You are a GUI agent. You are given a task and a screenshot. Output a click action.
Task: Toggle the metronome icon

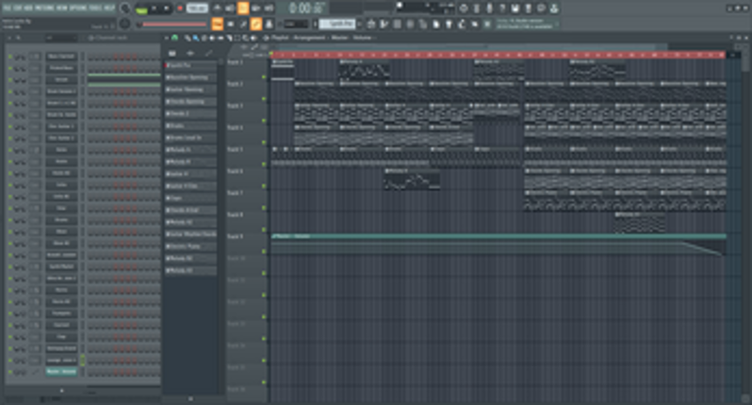pyautogui.click(x=218, y=8)
